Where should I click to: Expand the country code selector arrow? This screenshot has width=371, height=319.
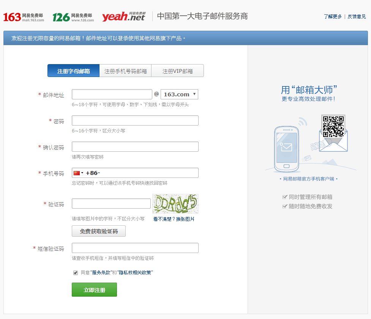pos(82,173)
